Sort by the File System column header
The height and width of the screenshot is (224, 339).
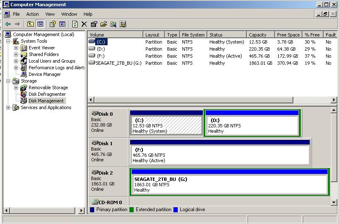(193, 35)
